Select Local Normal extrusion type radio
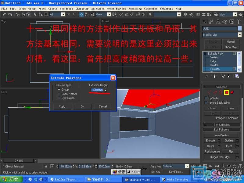This screenshot has height=183, width=244. coord(59,94)
